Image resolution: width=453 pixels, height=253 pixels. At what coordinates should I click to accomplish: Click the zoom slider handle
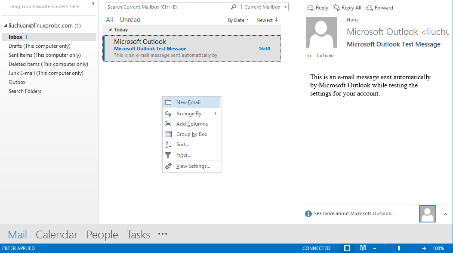coord(399,248)
